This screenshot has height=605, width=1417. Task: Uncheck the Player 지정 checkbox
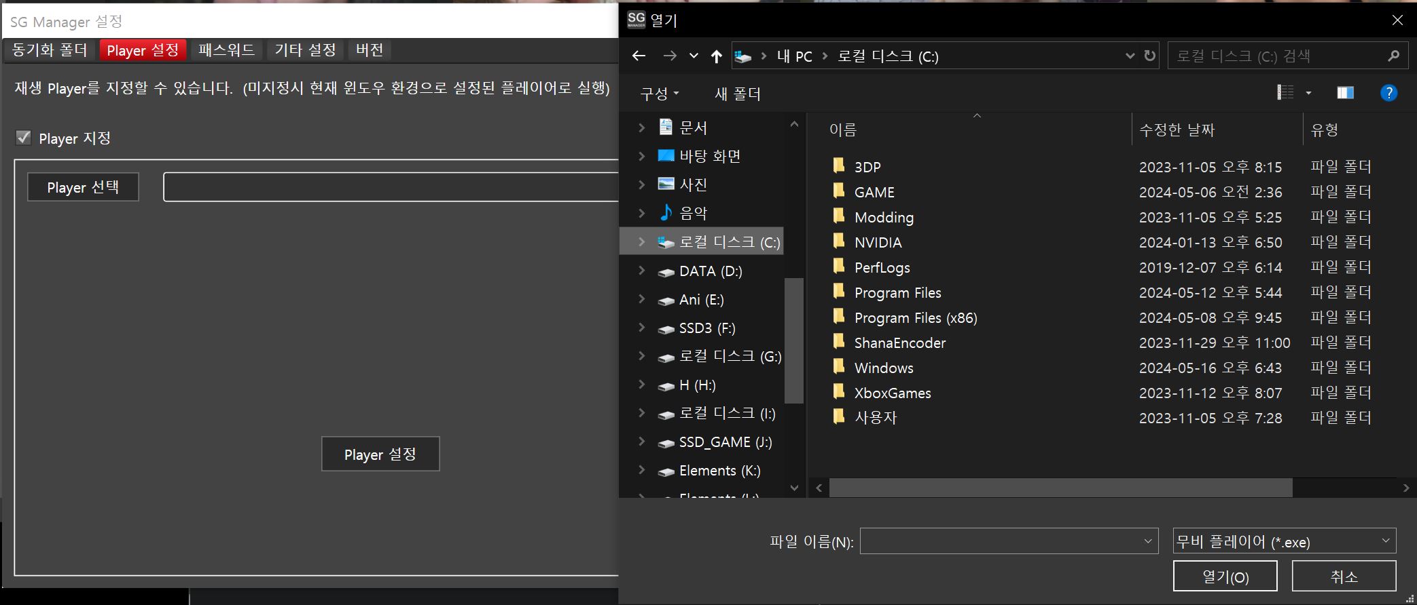coord(24,138)
